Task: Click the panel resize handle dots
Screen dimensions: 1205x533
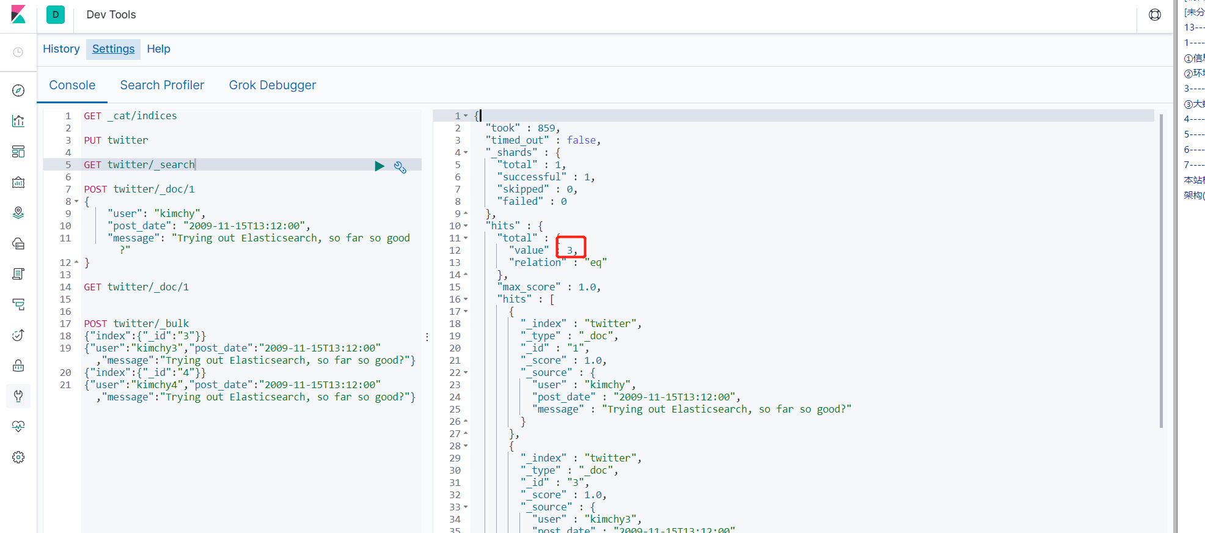Action: coord(427,336)
